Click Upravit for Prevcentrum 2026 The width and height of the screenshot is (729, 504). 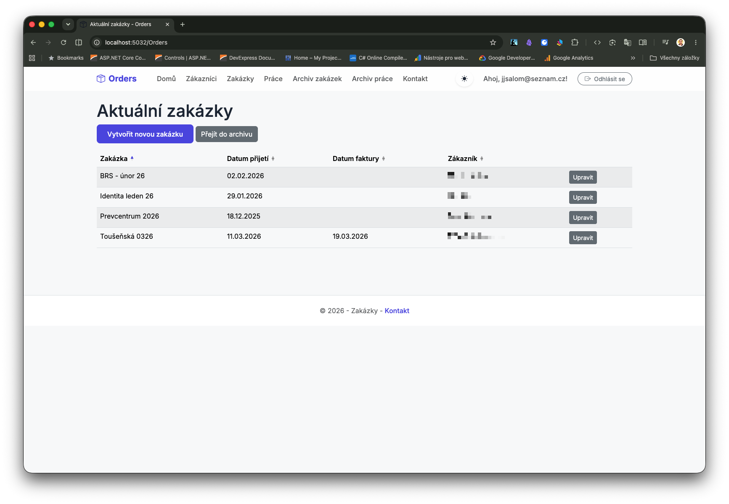583,218
